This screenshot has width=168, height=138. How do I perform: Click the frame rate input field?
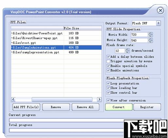click(120, 51)
